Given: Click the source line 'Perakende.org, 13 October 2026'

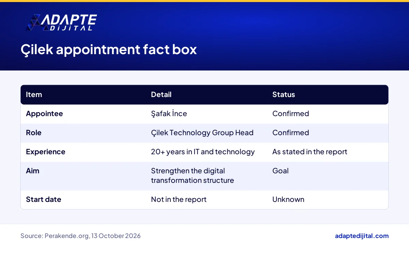Looking at the screenshot, I should 80,236.
